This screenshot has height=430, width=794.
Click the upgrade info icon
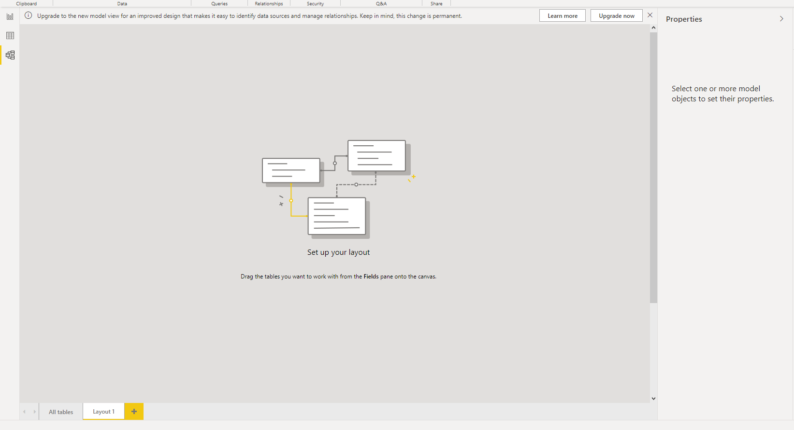pyautogui.click(x=29, y=15)
